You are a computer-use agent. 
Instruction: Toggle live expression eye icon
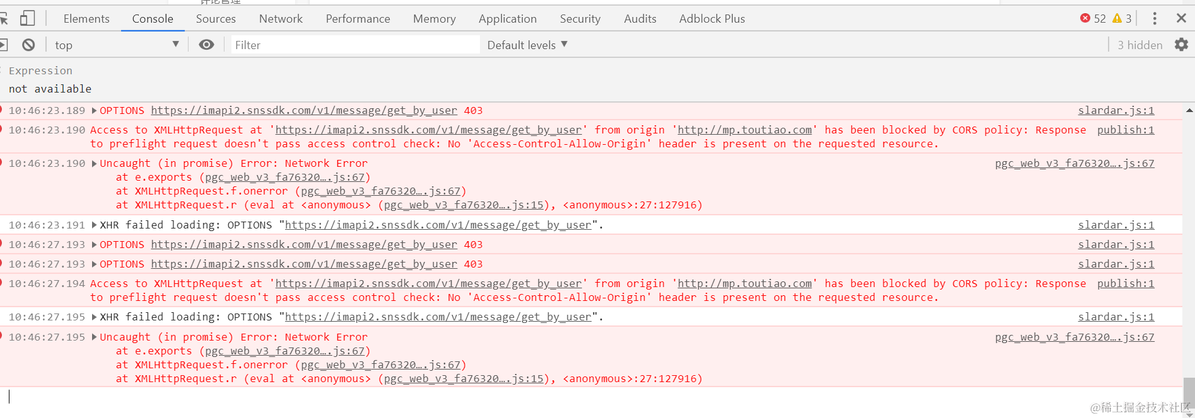coord(206,45)
